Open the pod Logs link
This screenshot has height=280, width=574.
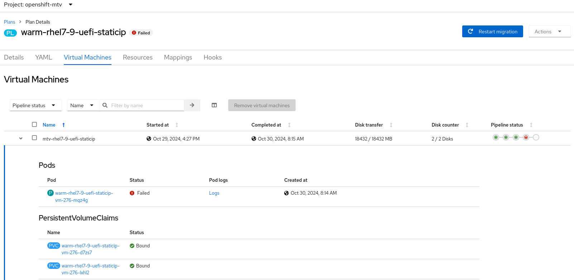[x=214, y=193]
